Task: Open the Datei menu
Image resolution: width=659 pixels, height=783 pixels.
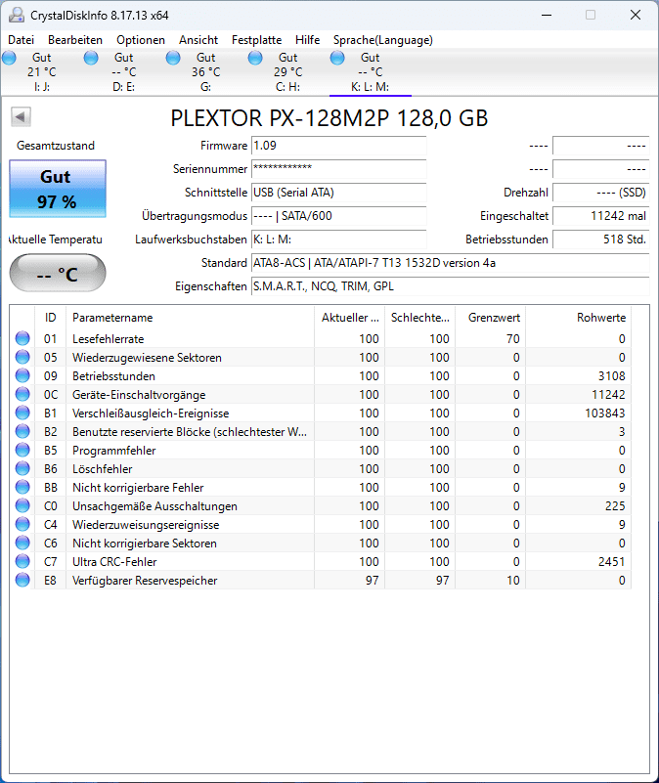Action: pos(21,40)
